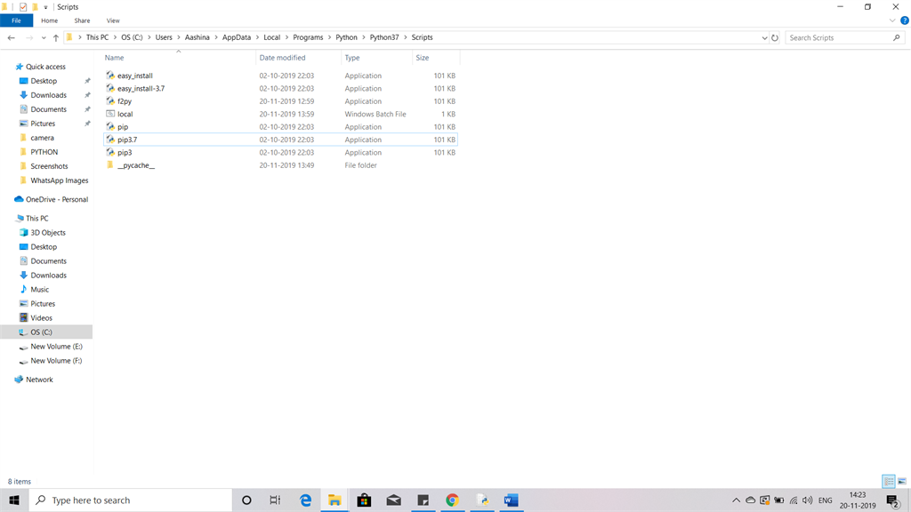Screen dimensions: 911x512
Task: Open 3D Objects under This PC
Action: pyautogui.click(x=48, y=233)
